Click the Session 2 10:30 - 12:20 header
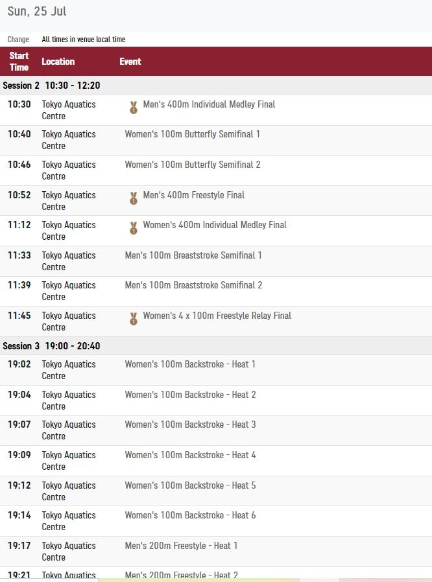This screenshot has width=432, height=582. (216, 86)
